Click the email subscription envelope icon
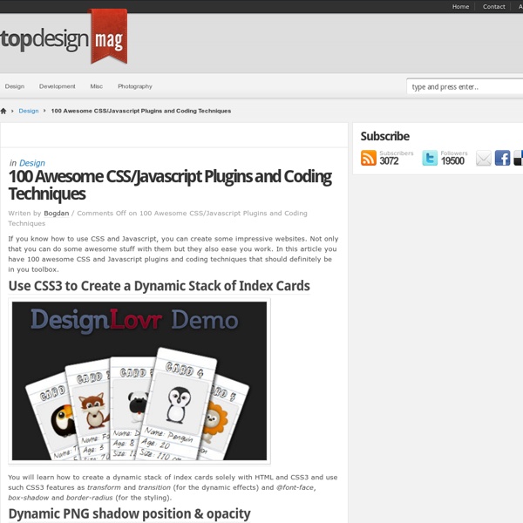 [483, 158]
